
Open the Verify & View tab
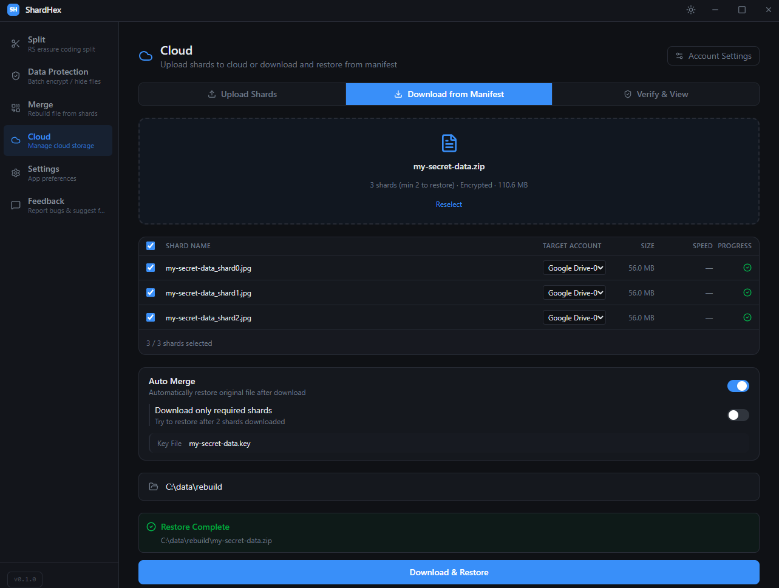click(656, 94)
